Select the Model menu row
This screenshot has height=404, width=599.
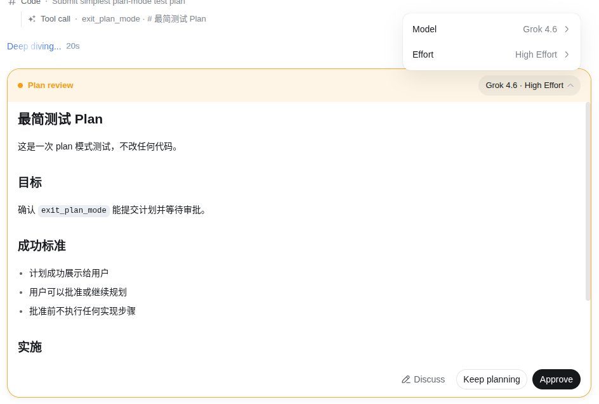coord(491,29)
